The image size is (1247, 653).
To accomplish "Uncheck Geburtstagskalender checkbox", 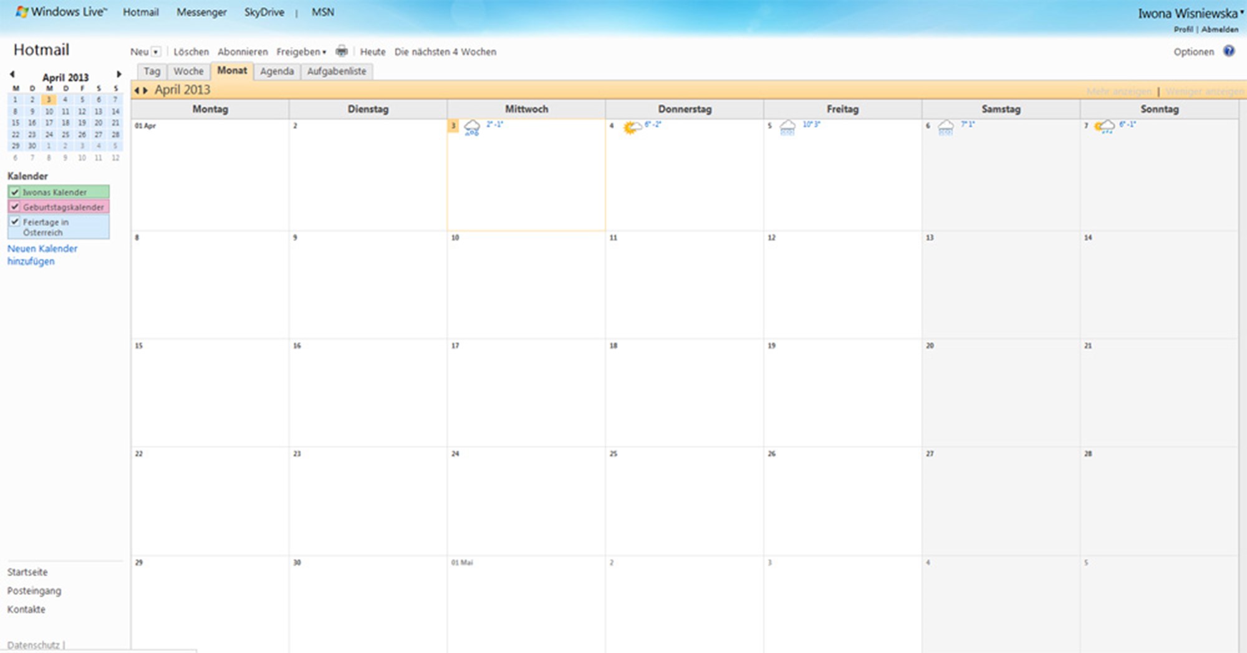I will tap(15, 206).
